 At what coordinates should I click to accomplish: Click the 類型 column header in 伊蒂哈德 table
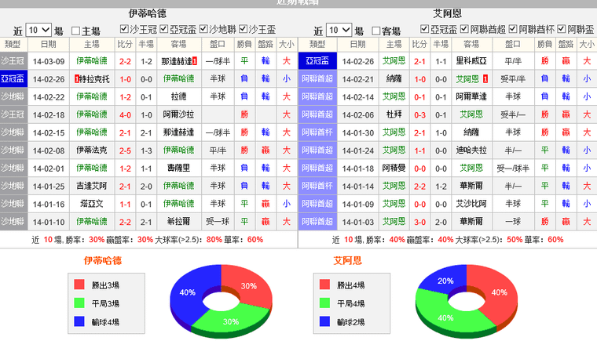coord(13,45)
